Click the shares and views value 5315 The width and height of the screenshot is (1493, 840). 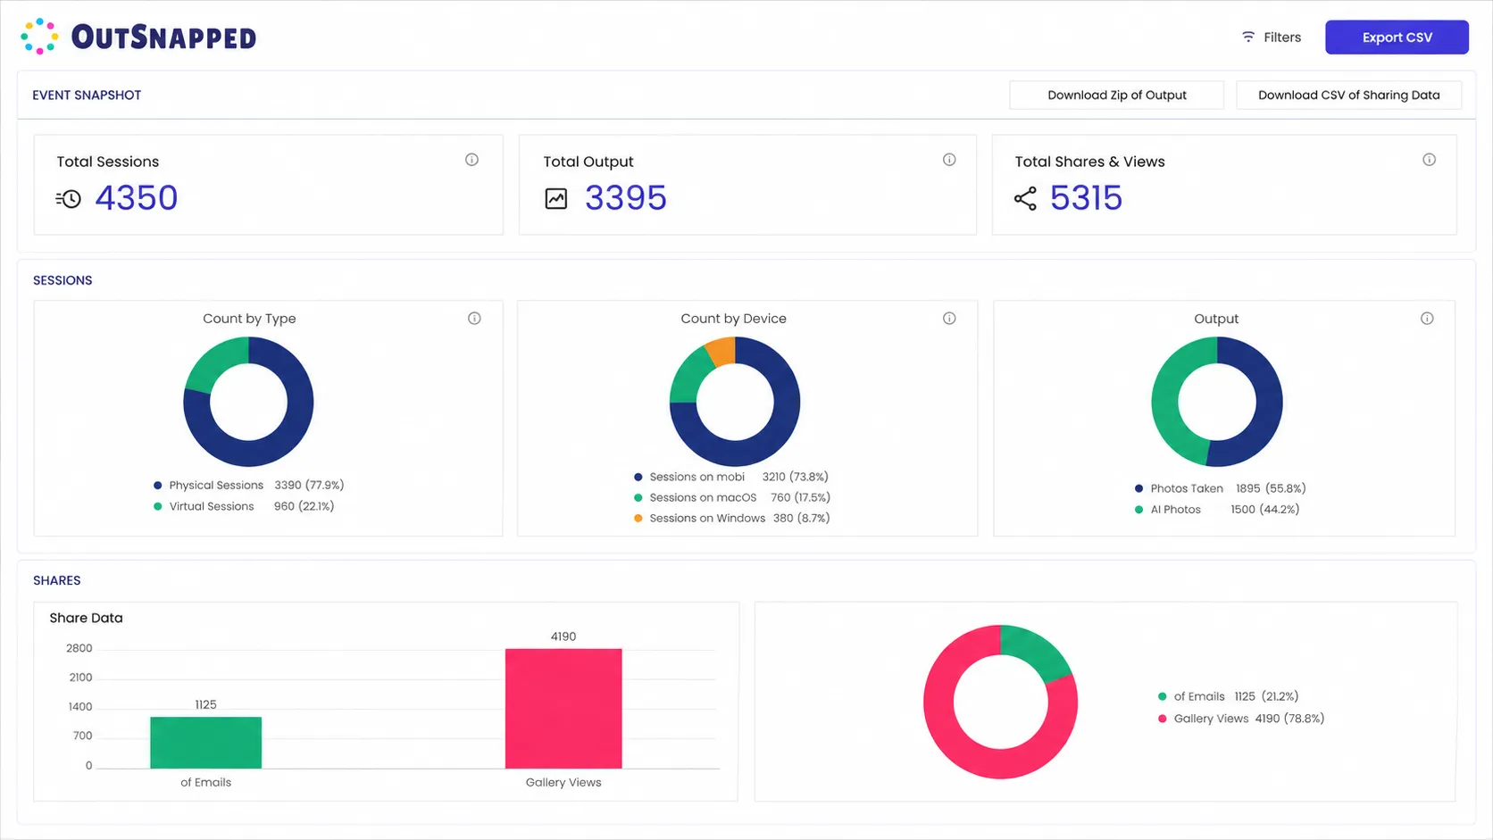(1086, 198)
